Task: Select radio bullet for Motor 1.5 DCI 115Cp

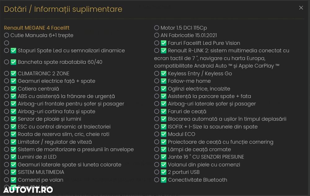Action: tap(157, 28)
